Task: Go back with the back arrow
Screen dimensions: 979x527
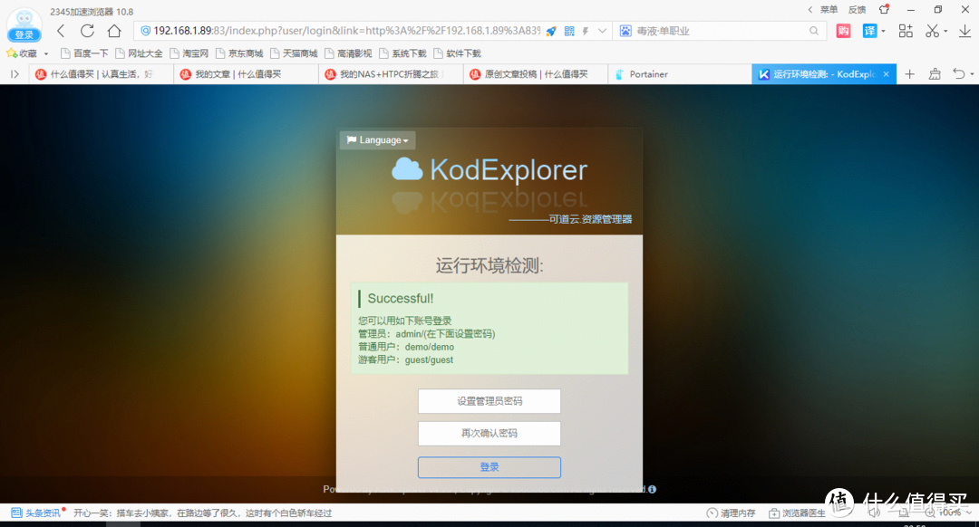Action: click(x=62, y=31)
